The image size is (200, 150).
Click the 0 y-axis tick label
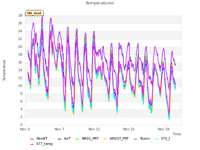point(21,125)
